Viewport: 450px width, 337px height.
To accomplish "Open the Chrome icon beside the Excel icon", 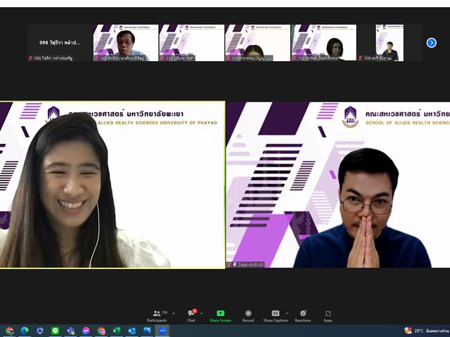I will click(101, 331).
